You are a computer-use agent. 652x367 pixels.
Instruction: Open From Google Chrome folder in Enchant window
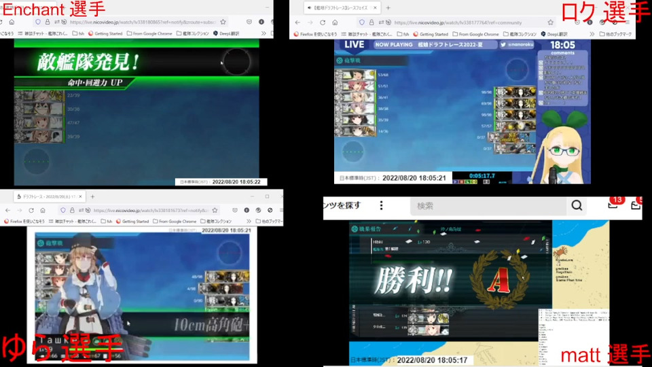pyautogui.click(x=149, y=33)
